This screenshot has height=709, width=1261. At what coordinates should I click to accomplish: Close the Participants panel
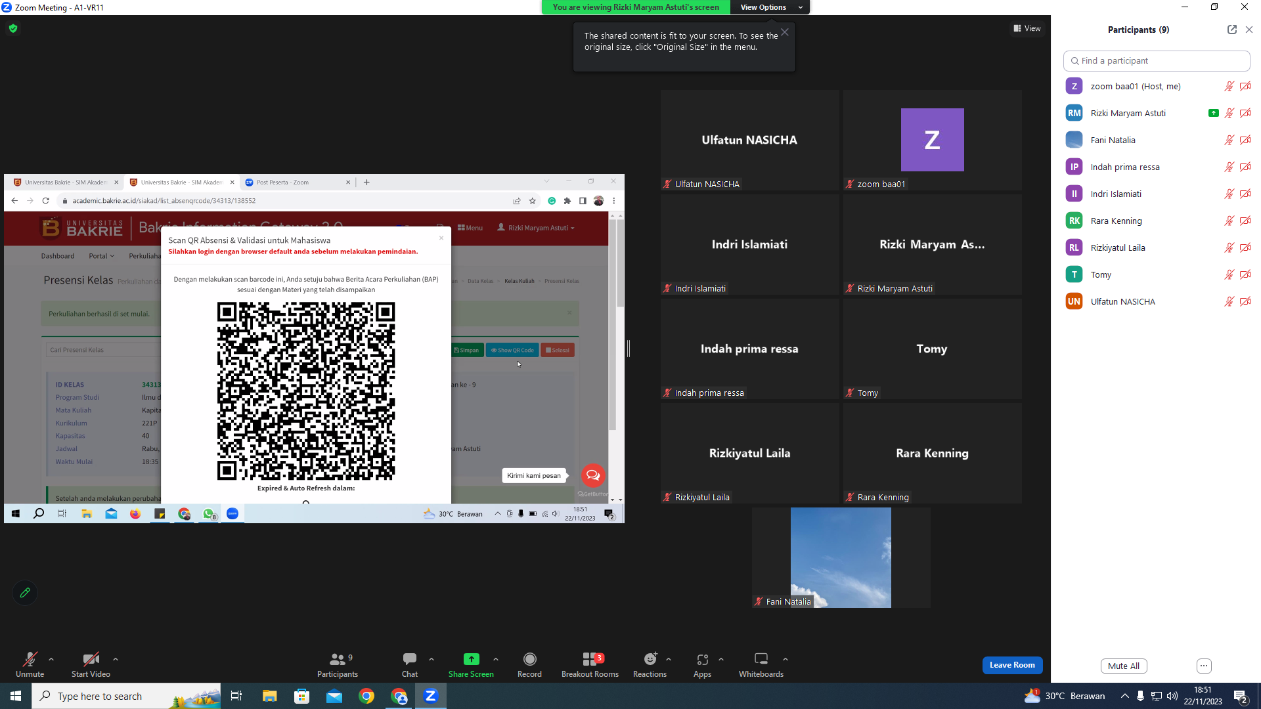tap(1249, 30)
